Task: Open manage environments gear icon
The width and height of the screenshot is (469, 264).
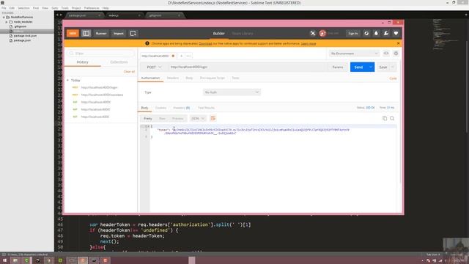Action: coord(396,54)
